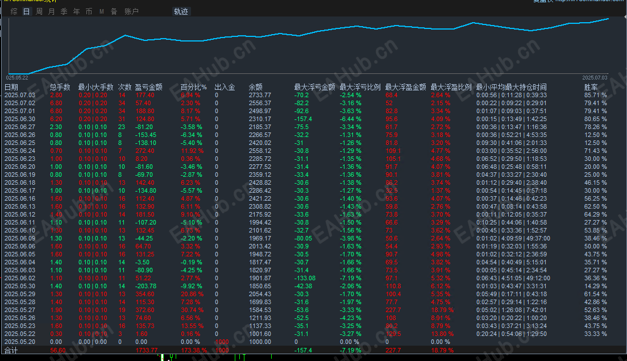
Task: Click the 盈亏金额 column header
Action: [149, 87]
